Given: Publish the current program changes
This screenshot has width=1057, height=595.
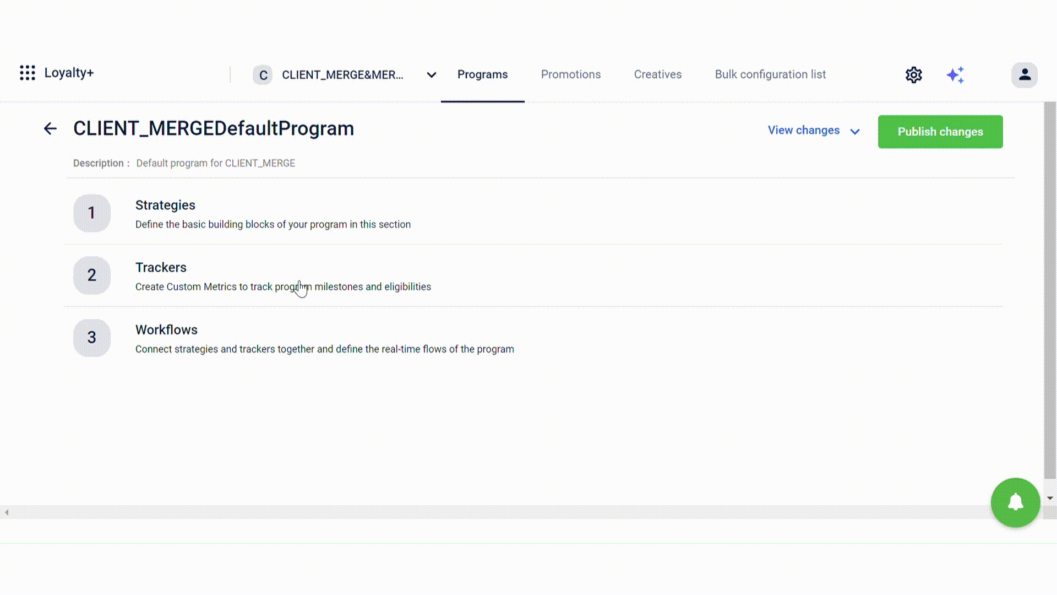Looking at the screenshot, I should tap(940, 132).
